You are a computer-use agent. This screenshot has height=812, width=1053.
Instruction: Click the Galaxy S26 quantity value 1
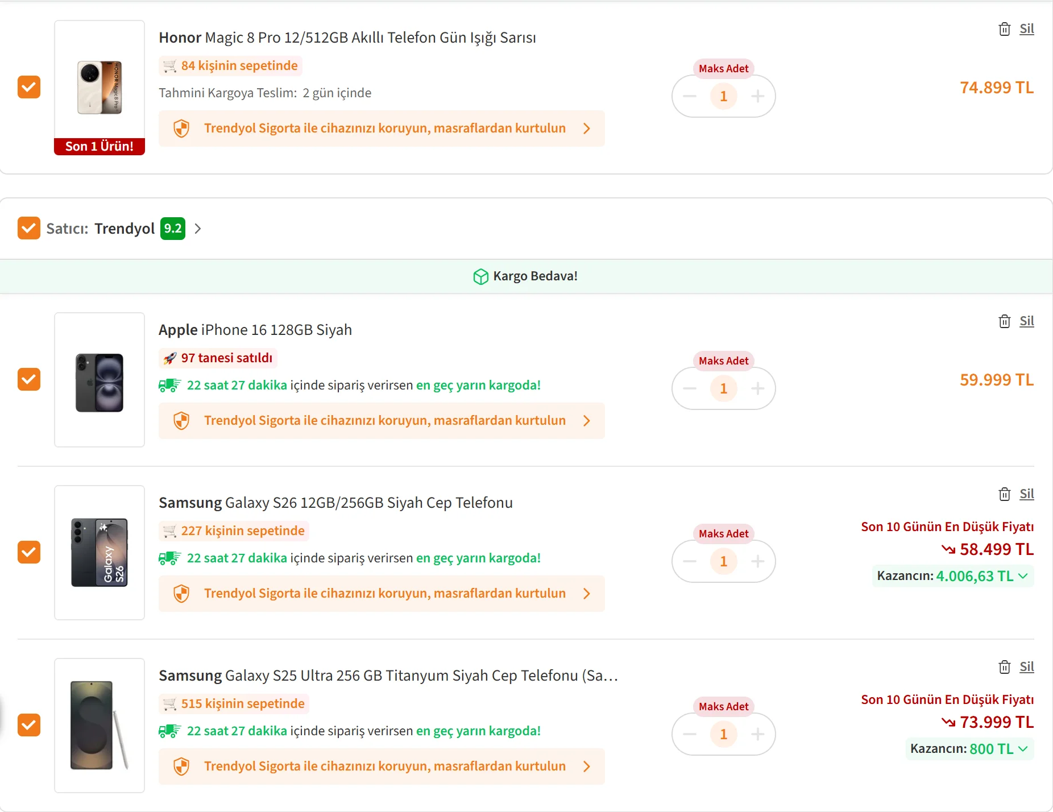click(724, 561)
